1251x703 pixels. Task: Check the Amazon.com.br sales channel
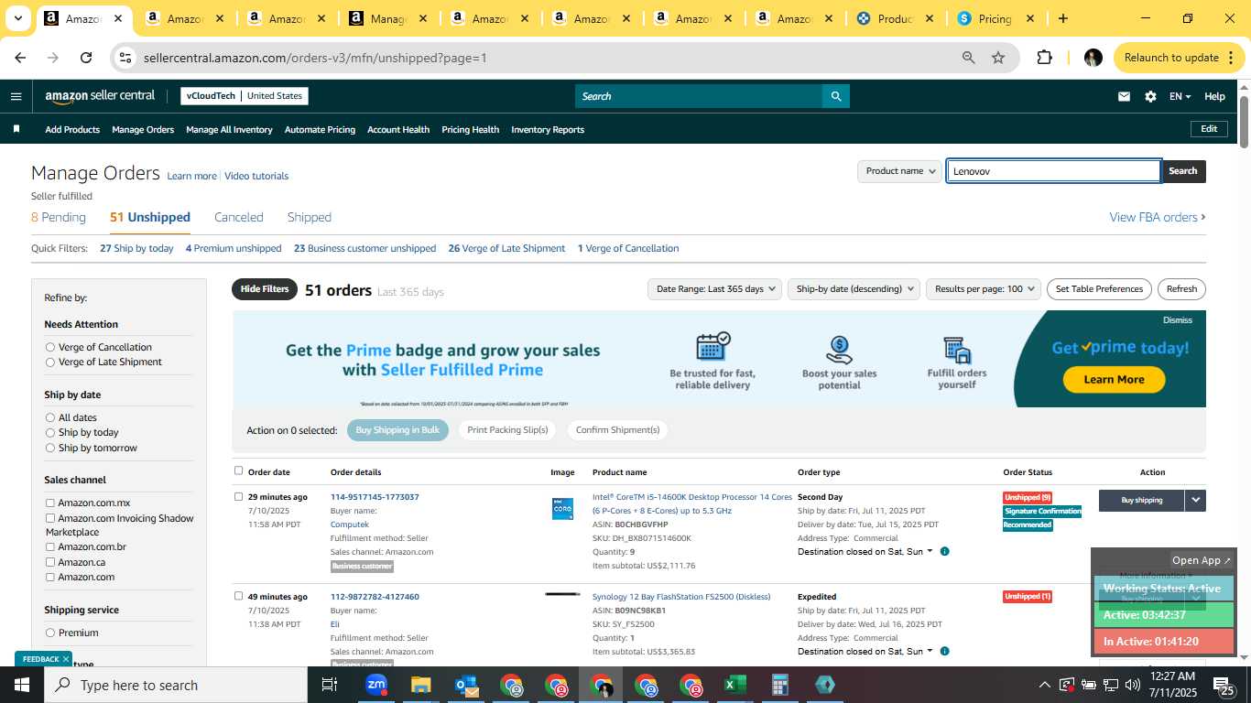tap(50, 546)
